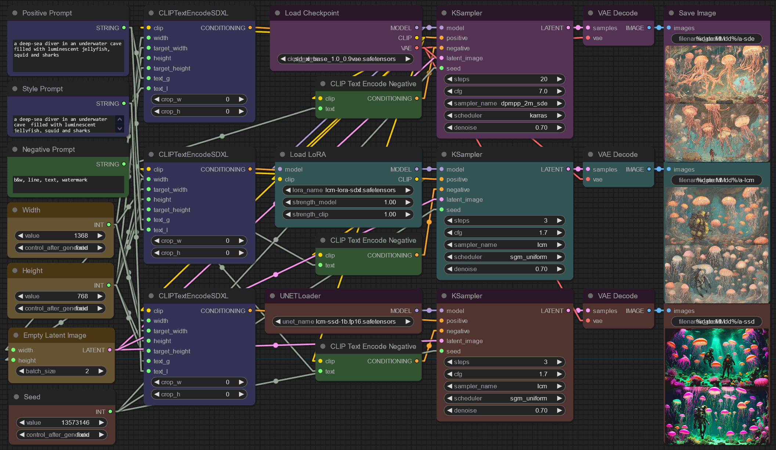776x450 pixels.
Task: Click the filename prefix field ending in a-ssd
Action: (717, 321)
